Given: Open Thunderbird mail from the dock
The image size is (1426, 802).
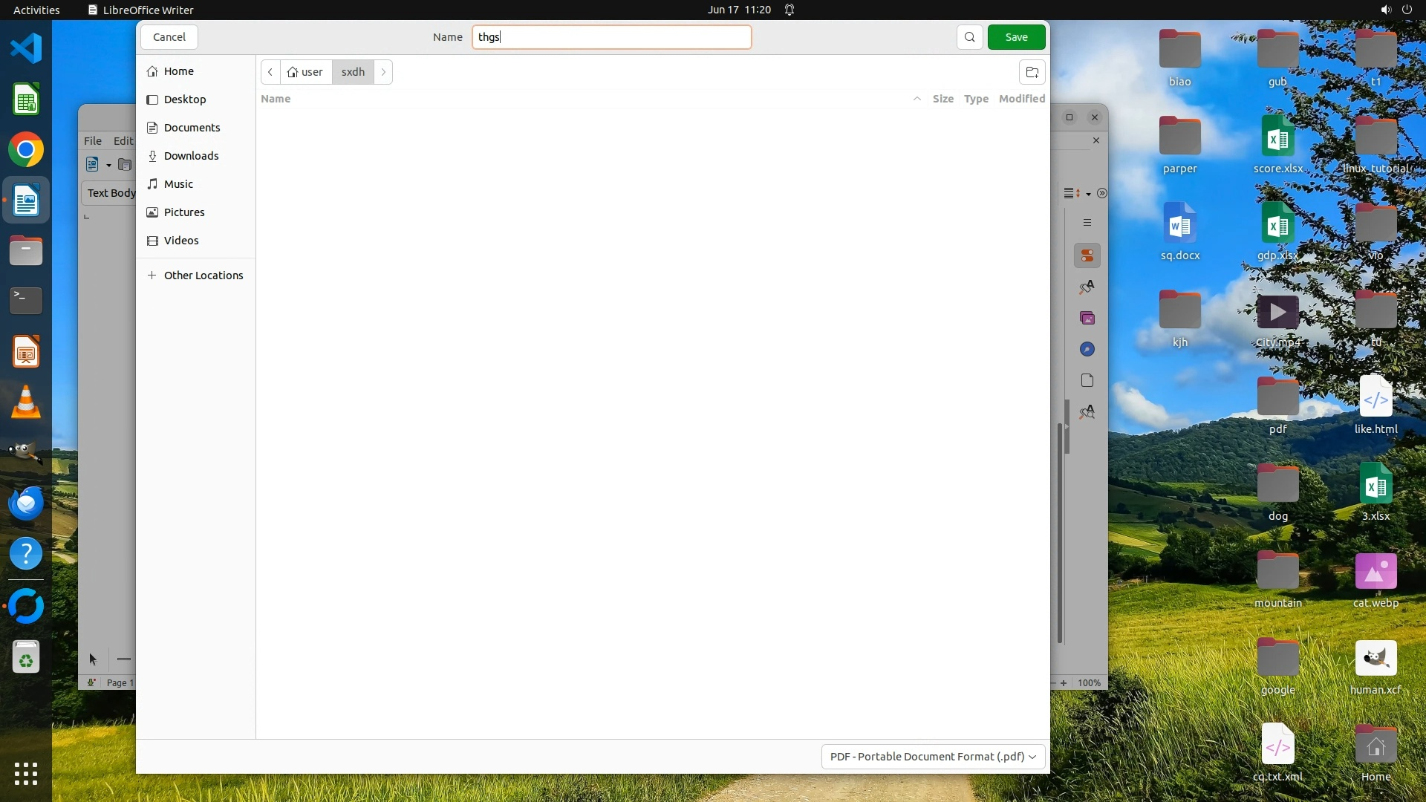Looking at the screenshot, I should tap(26, 503).
